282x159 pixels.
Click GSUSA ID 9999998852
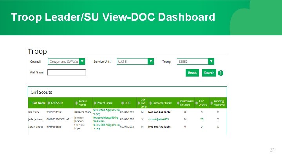[54, 112]
